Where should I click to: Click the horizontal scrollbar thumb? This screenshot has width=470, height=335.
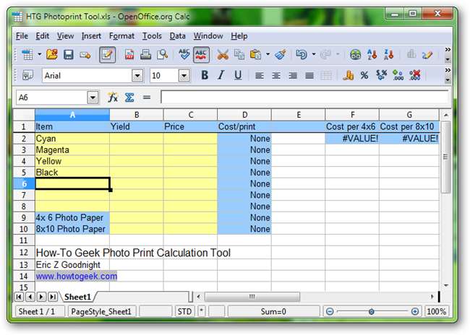pos(252,297)
